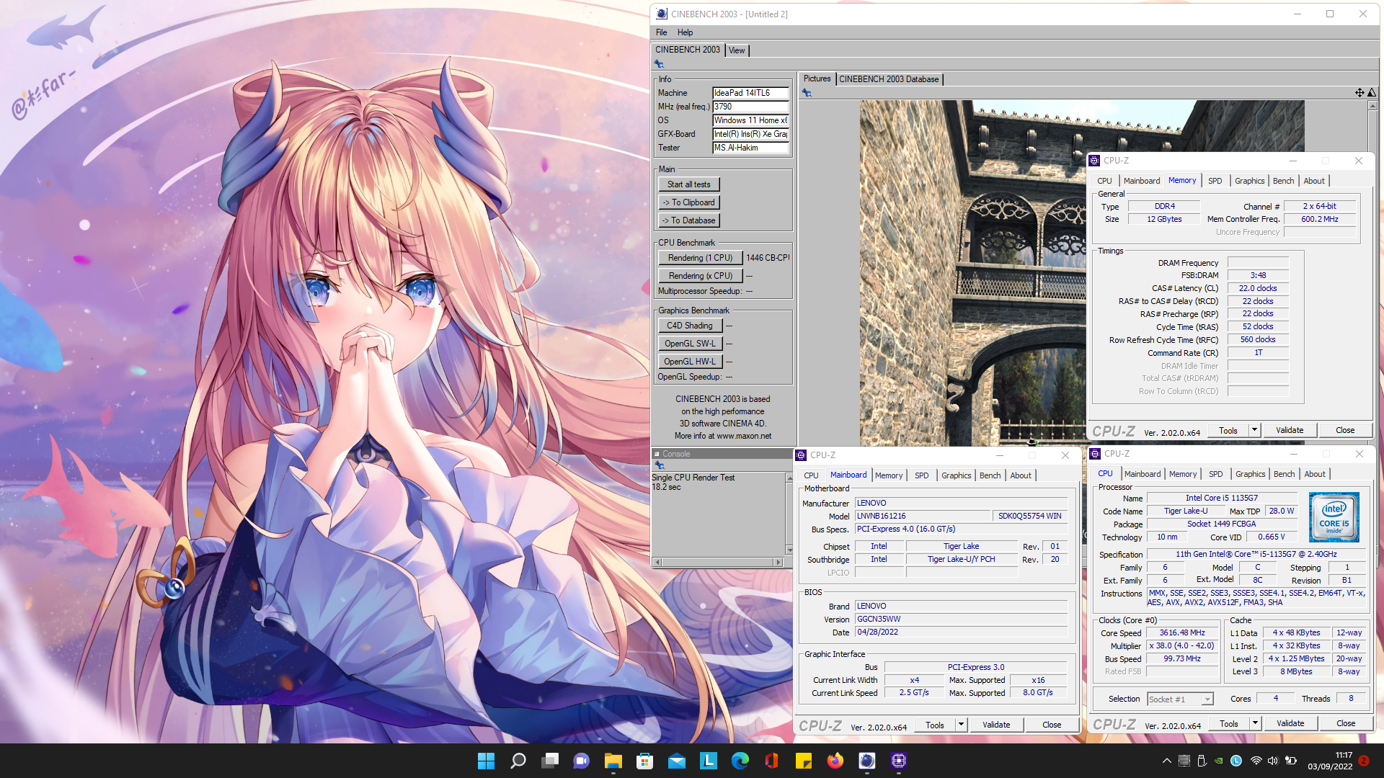Image resolution: width=1384 pixels, height=778 pixels.
Task: Open the Windows Start menu
Action: click(486, 761)
